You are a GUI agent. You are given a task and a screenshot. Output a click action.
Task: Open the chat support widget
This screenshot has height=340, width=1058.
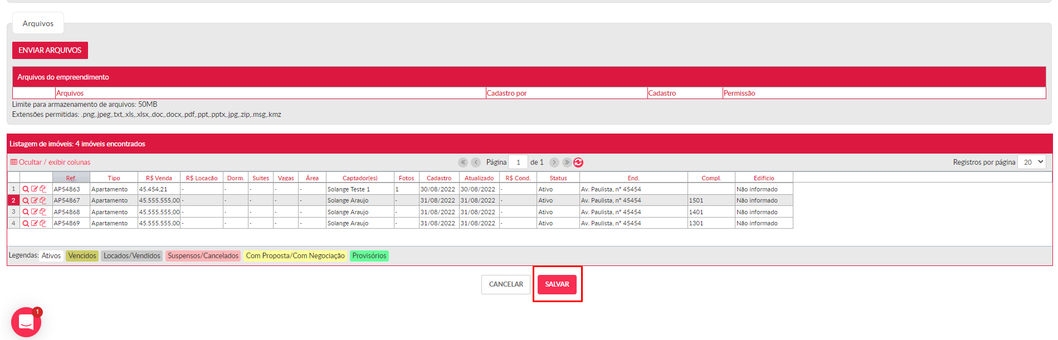coord(26,322)
